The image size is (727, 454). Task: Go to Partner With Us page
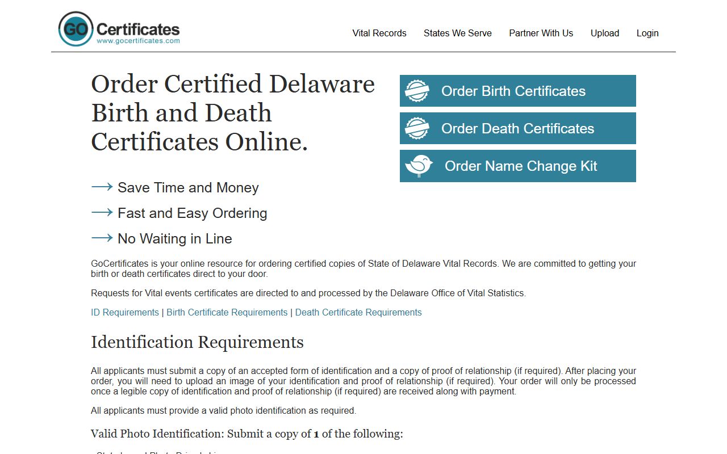(x=541, y=33)
